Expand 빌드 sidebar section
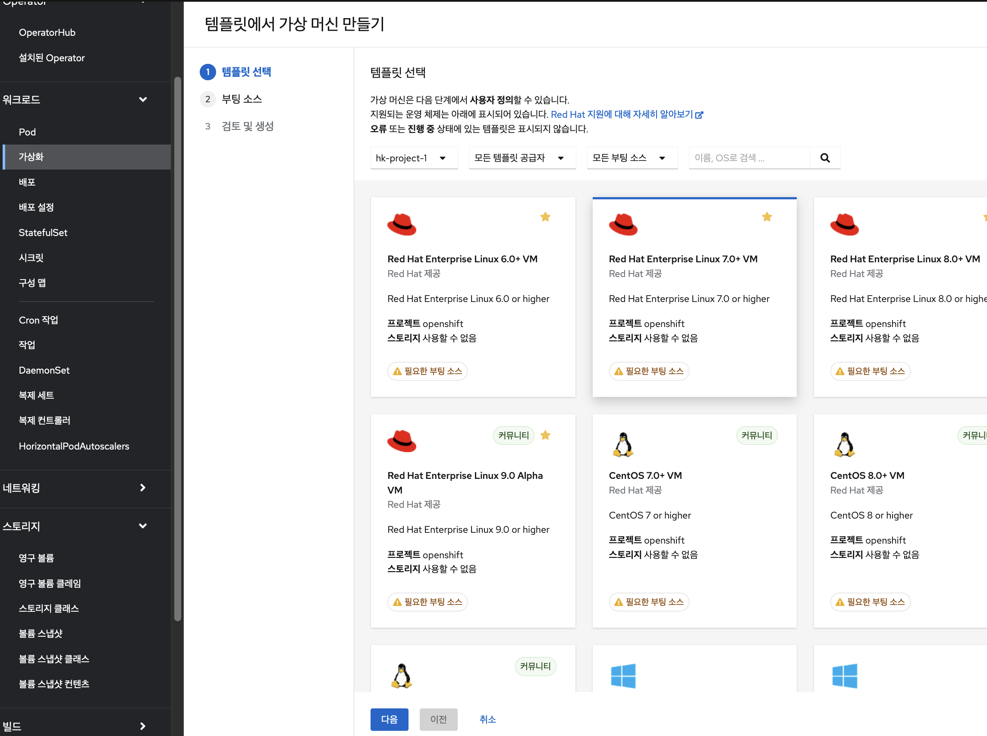The width and height of the screenshot is (987, 736). 85,726
